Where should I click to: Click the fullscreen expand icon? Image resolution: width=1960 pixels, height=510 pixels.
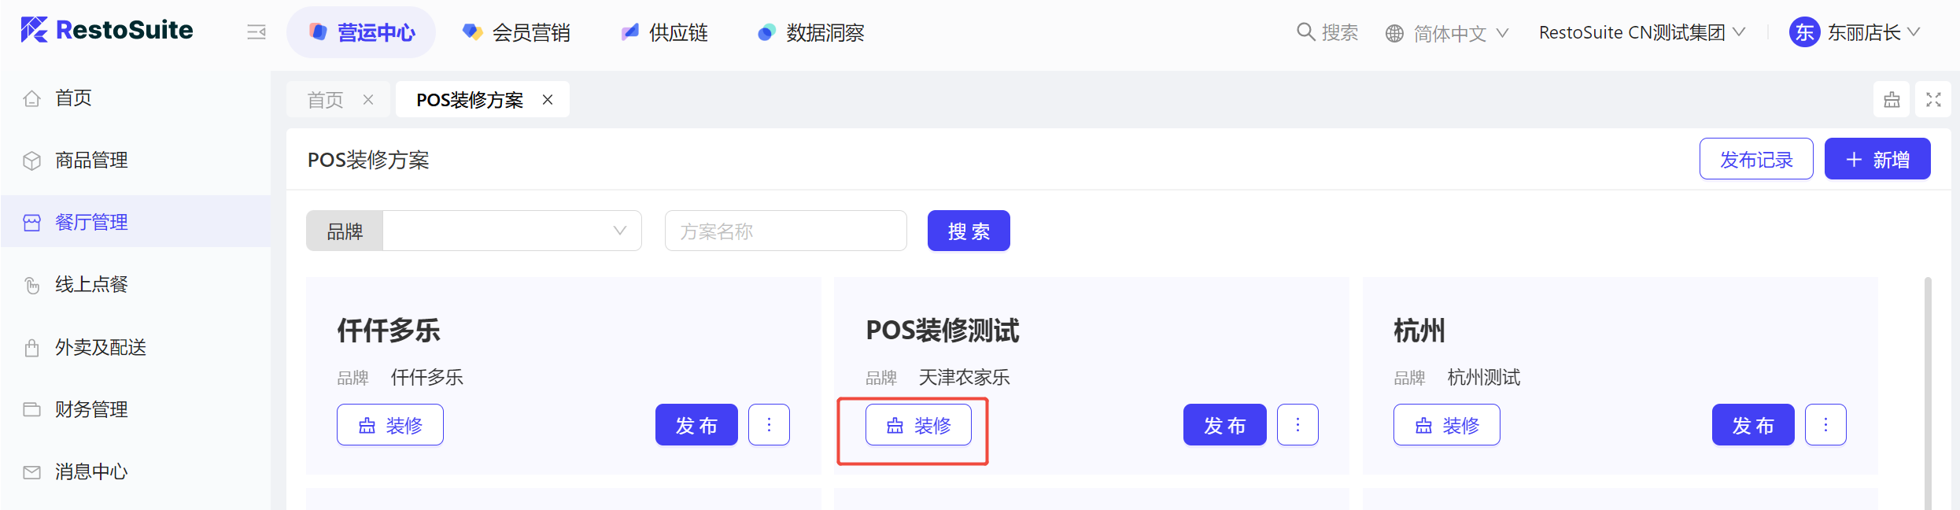click(1933, 100)
